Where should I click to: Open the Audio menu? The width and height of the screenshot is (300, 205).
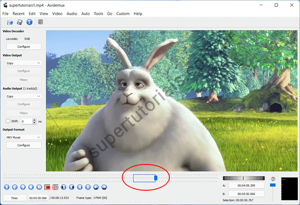[x=72, y=14]
